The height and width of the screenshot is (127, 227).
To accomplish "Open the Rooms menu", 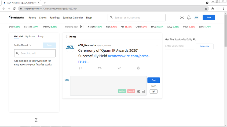I will [32, 18].
